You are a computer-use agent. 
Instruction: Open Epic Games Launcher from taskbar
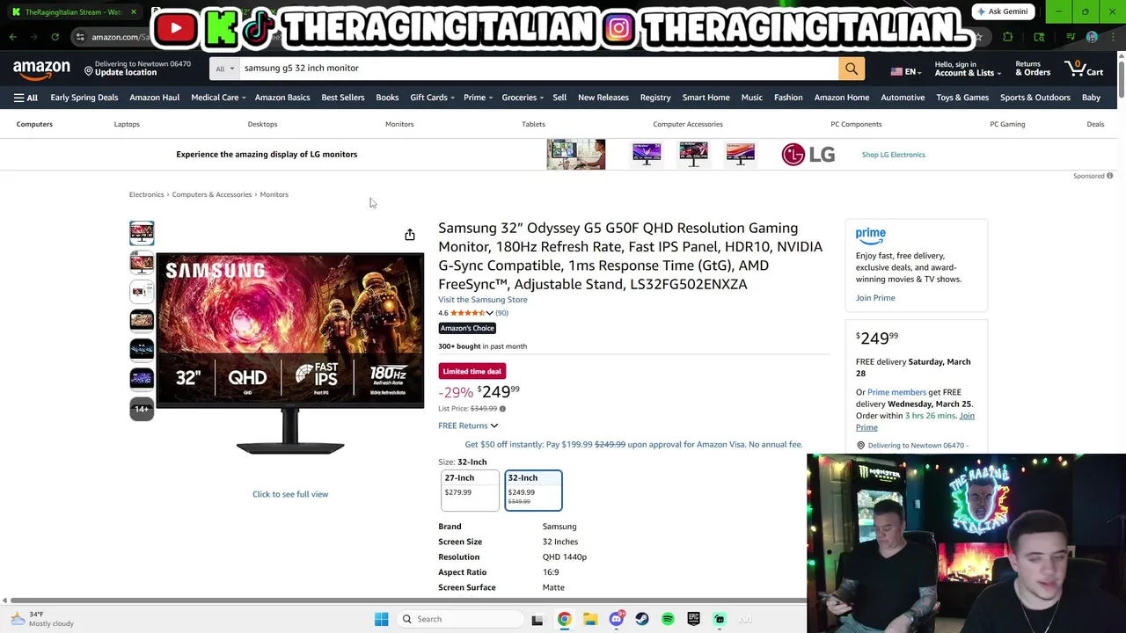pos(694,619)
